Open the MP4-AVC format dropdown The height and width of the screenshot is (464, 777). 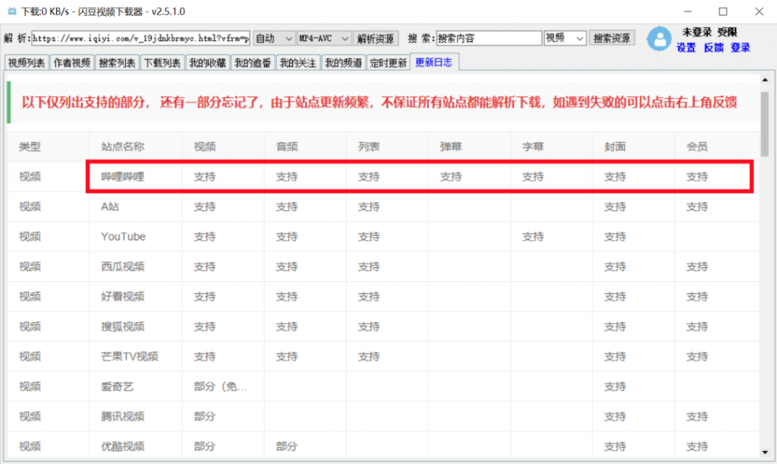[324, 38]
